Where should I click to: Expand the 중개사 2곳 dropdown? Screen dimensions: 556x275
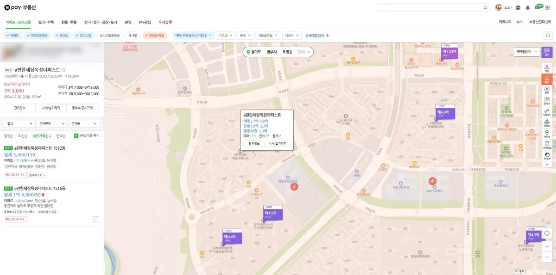[x=38, y=175]
